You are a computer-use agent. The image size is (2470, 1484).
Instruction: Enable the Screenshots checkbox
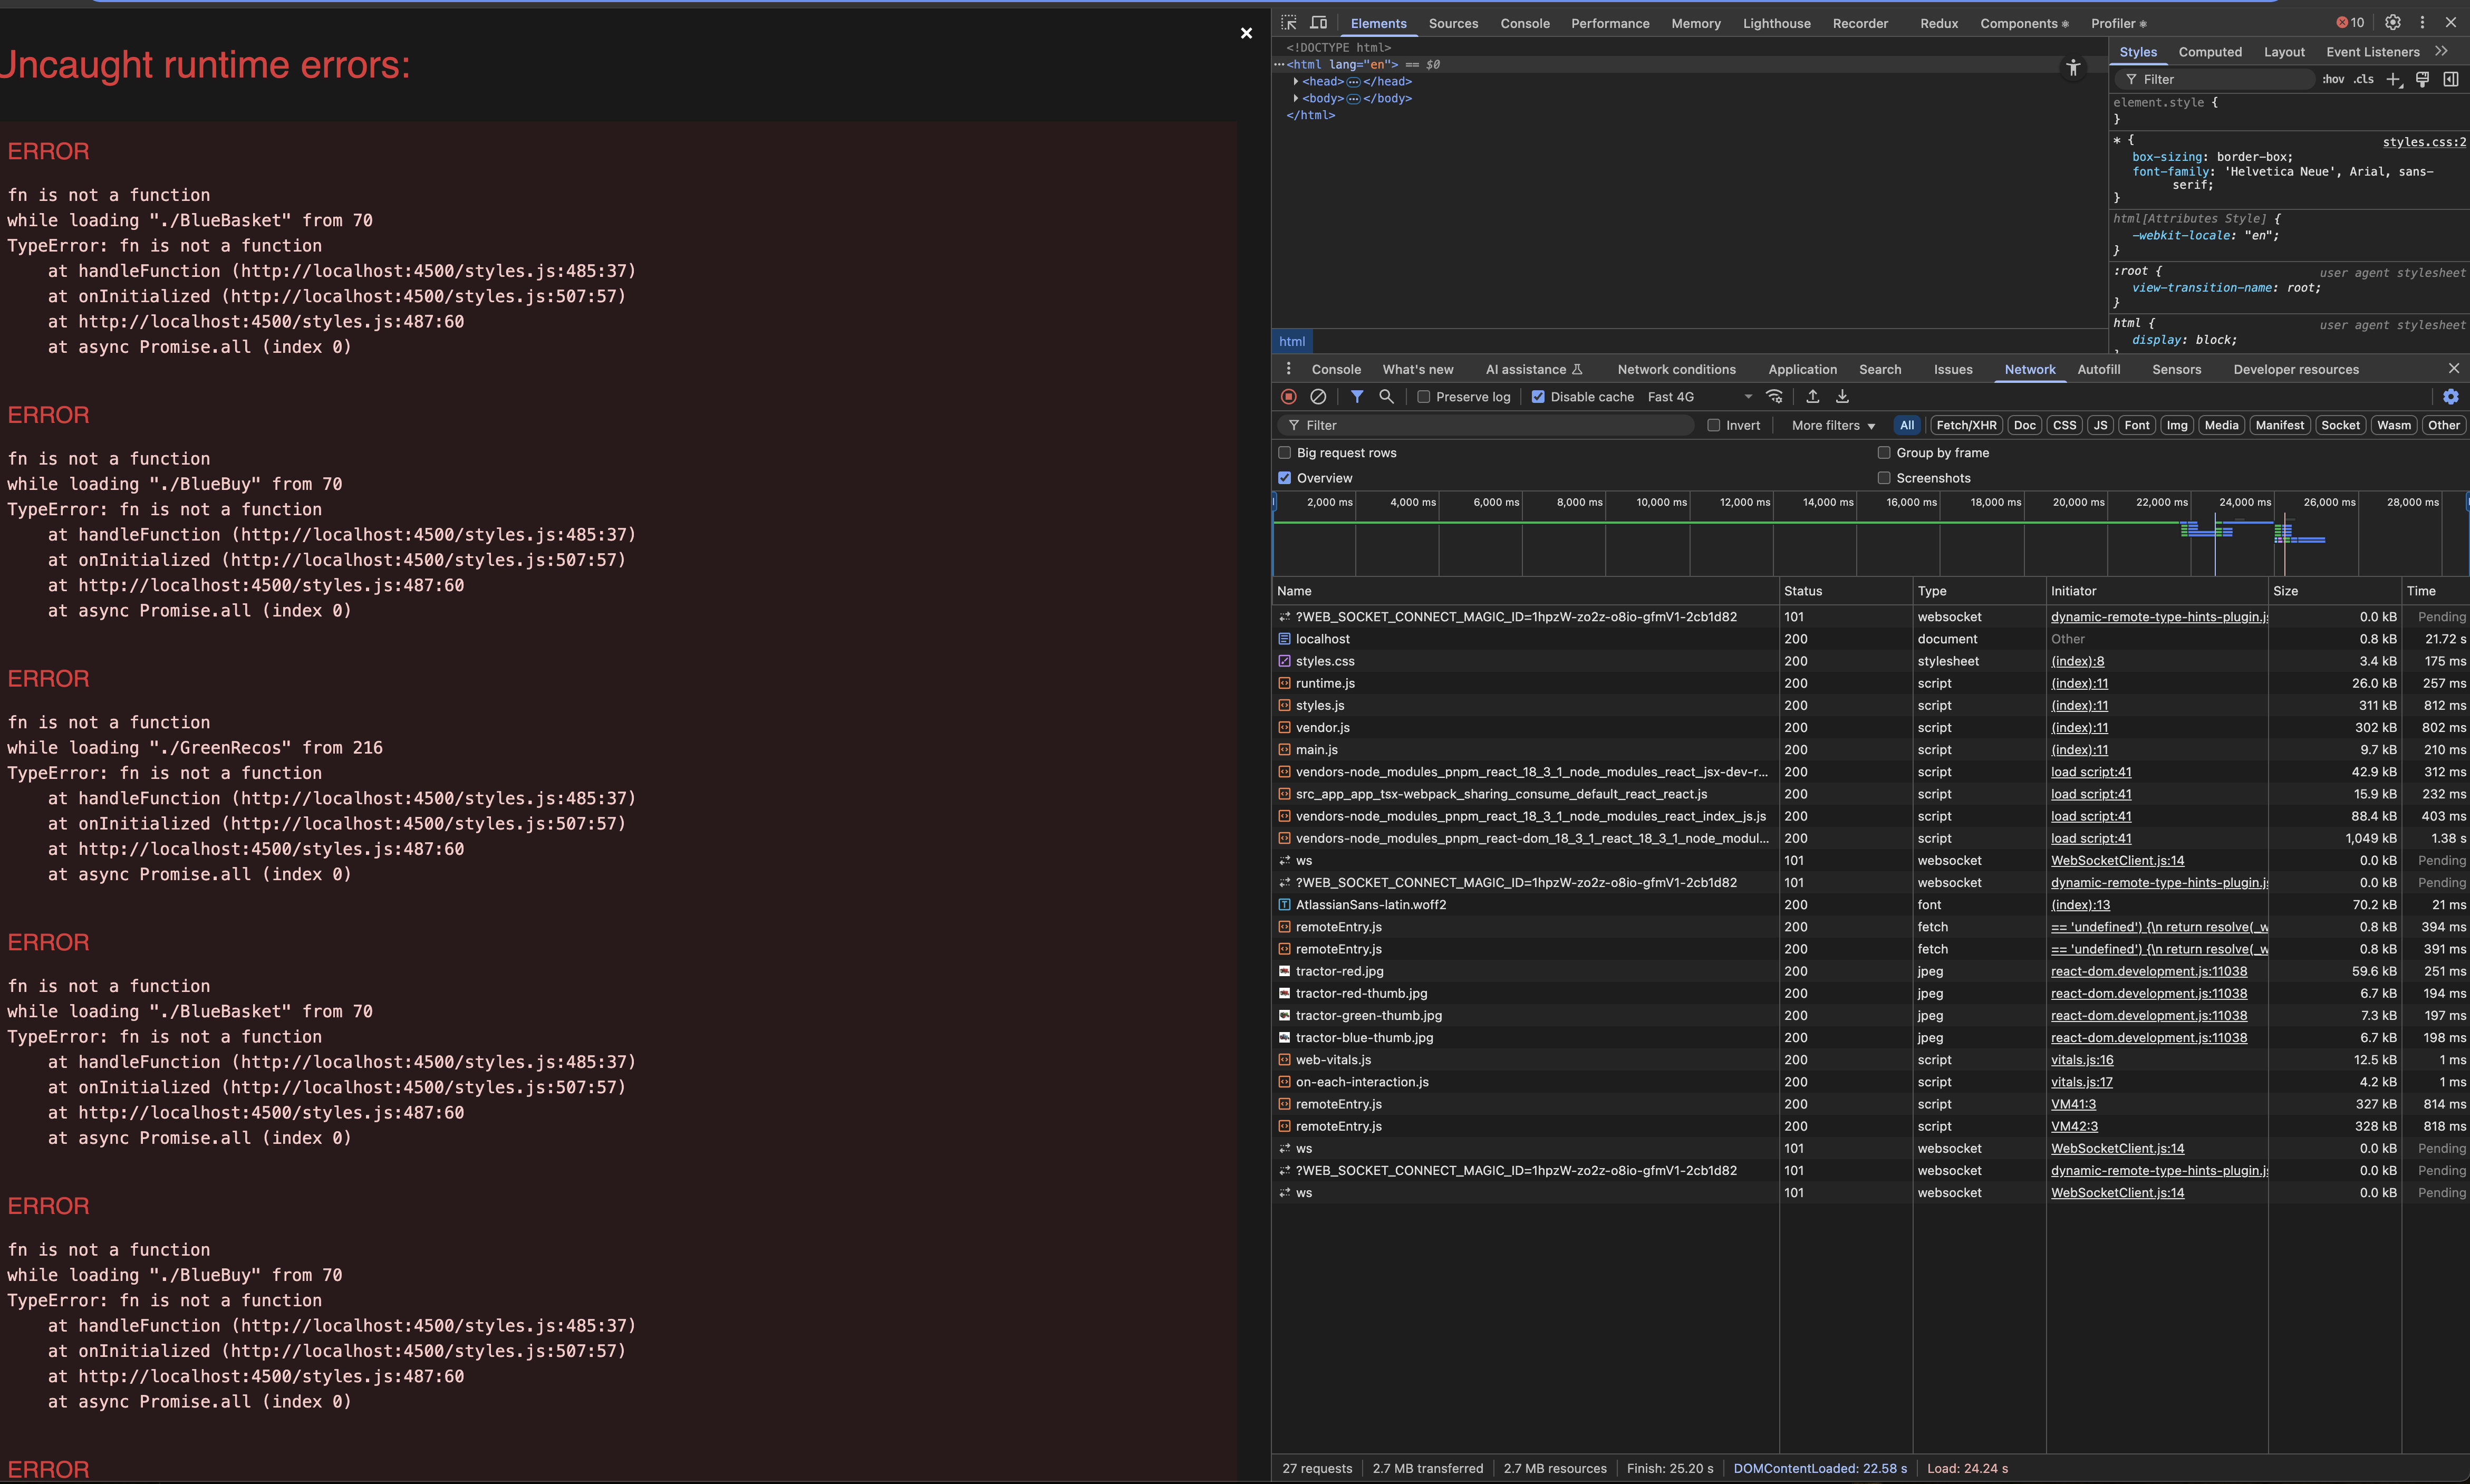[1884, 478]
